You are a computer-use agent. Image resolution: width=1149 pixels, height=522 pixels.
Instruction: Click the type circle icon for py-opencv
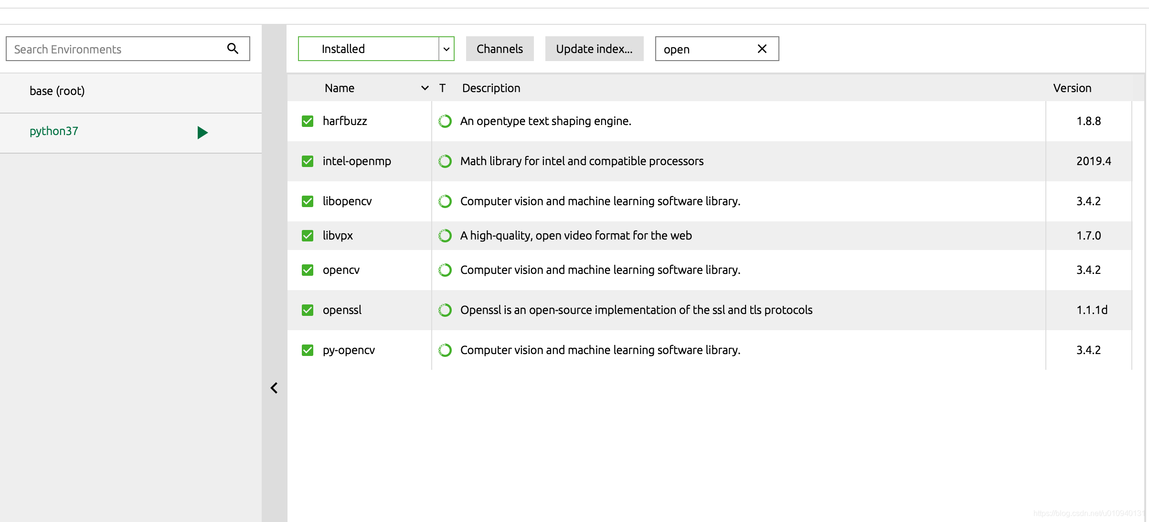coord(445,350)
